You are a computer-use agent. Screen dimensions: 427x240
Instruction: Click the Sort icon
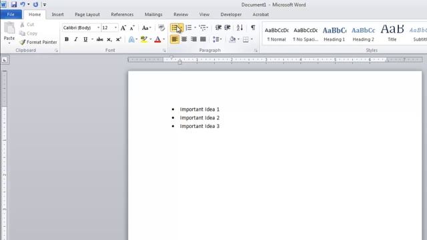point(240,28)
